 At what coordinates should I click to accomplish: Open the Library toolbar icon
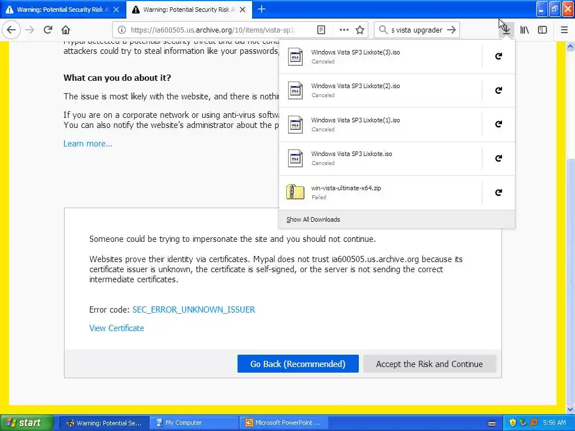[524, 30]
